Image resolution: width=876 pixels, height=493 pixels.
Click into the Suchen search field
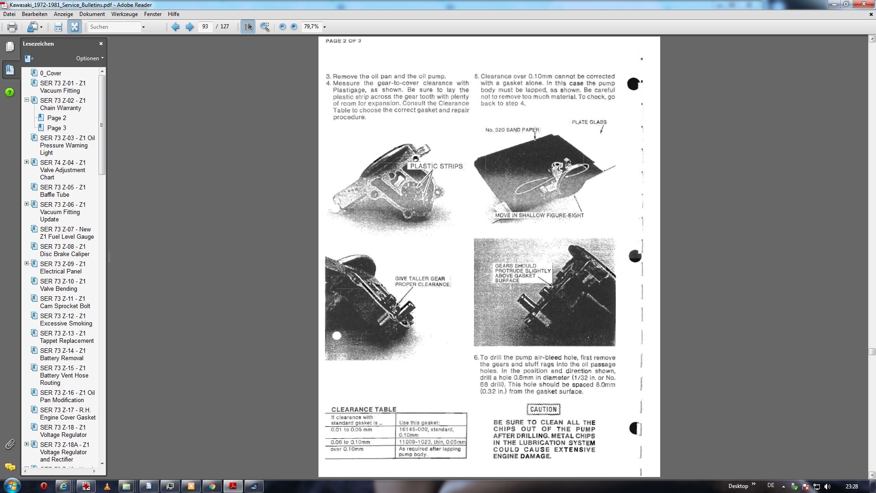(x=114, y=27)
